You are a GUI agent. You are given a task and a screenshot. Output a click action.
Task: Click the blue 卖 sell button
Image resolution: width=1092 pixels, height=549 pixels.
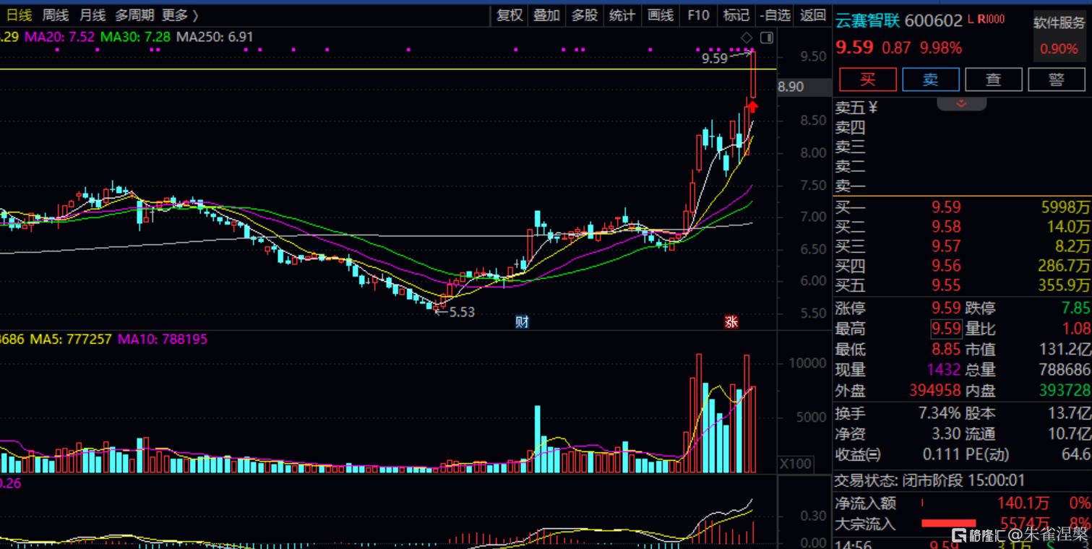point(931,79)
